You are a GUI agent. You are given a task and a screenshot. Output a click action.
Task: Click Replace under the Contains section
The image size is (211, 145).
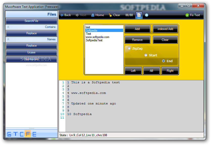pyautogui.click(x=31, y=33)
